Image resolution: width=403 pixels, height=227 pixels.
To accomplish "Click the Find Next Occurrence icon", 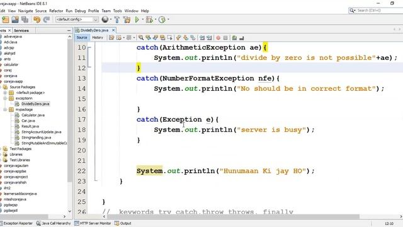I will pos(156,38).
